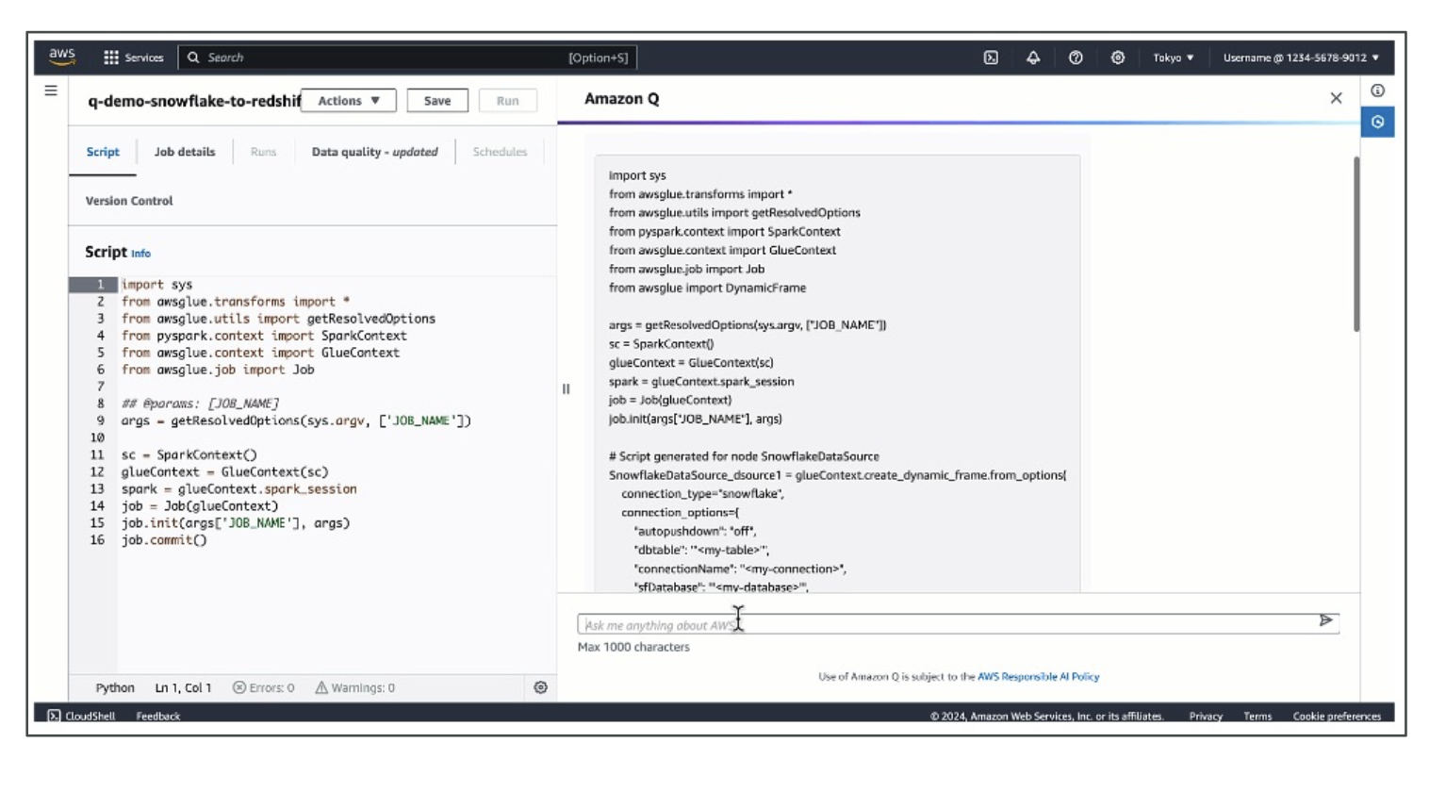Send the Amazon Q message
Image resolution: width=1446 pixels, height=792 pixels.
(1325, 620)
